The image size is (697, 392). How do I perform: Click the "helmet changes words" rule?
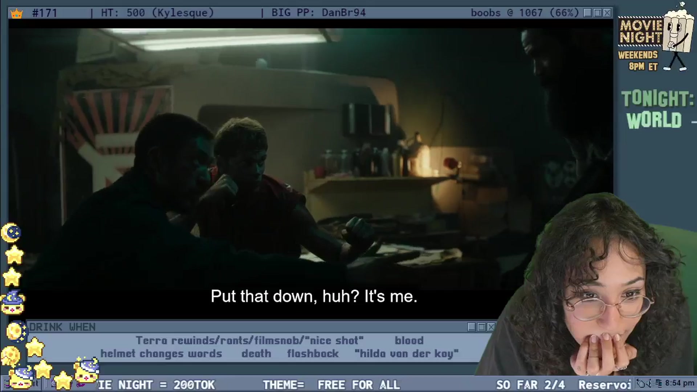click(x=161, y=354)
